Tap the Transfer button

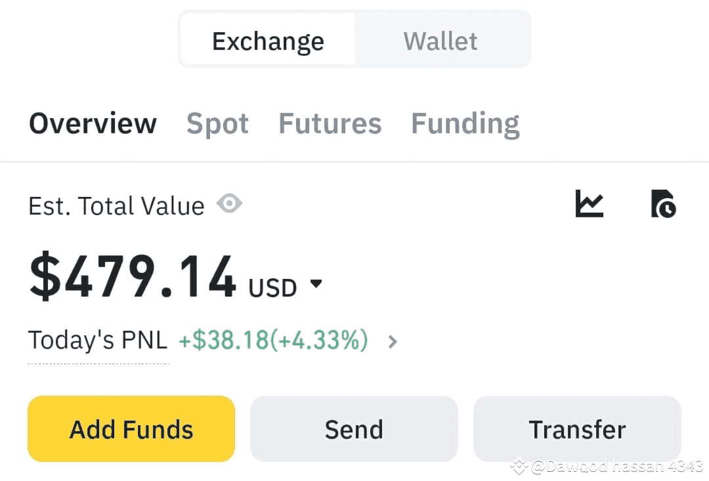577,429
